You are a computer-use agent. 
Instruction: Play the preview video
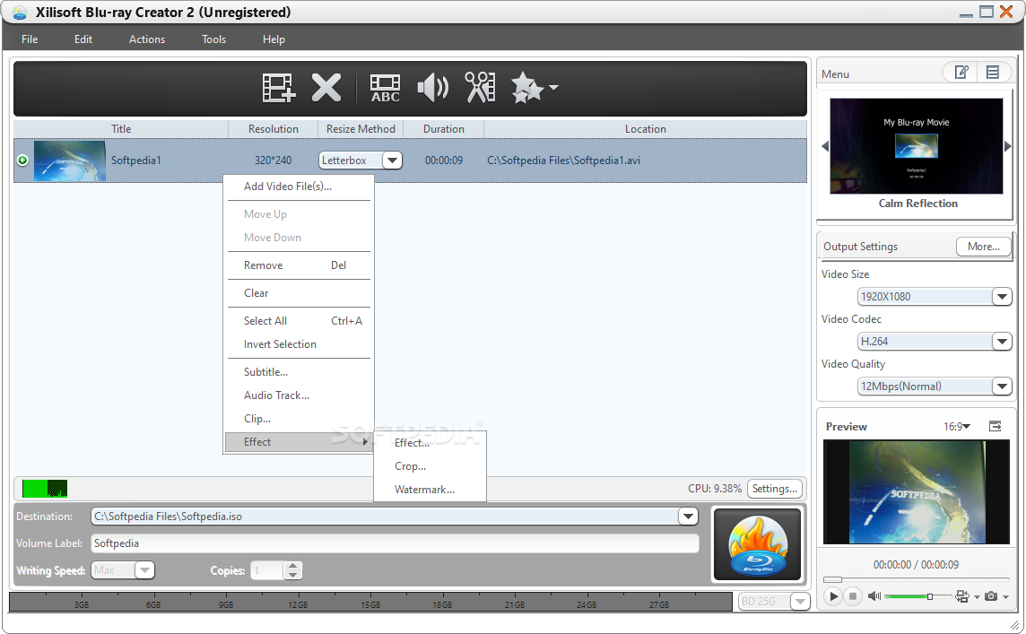click(833, 596)
